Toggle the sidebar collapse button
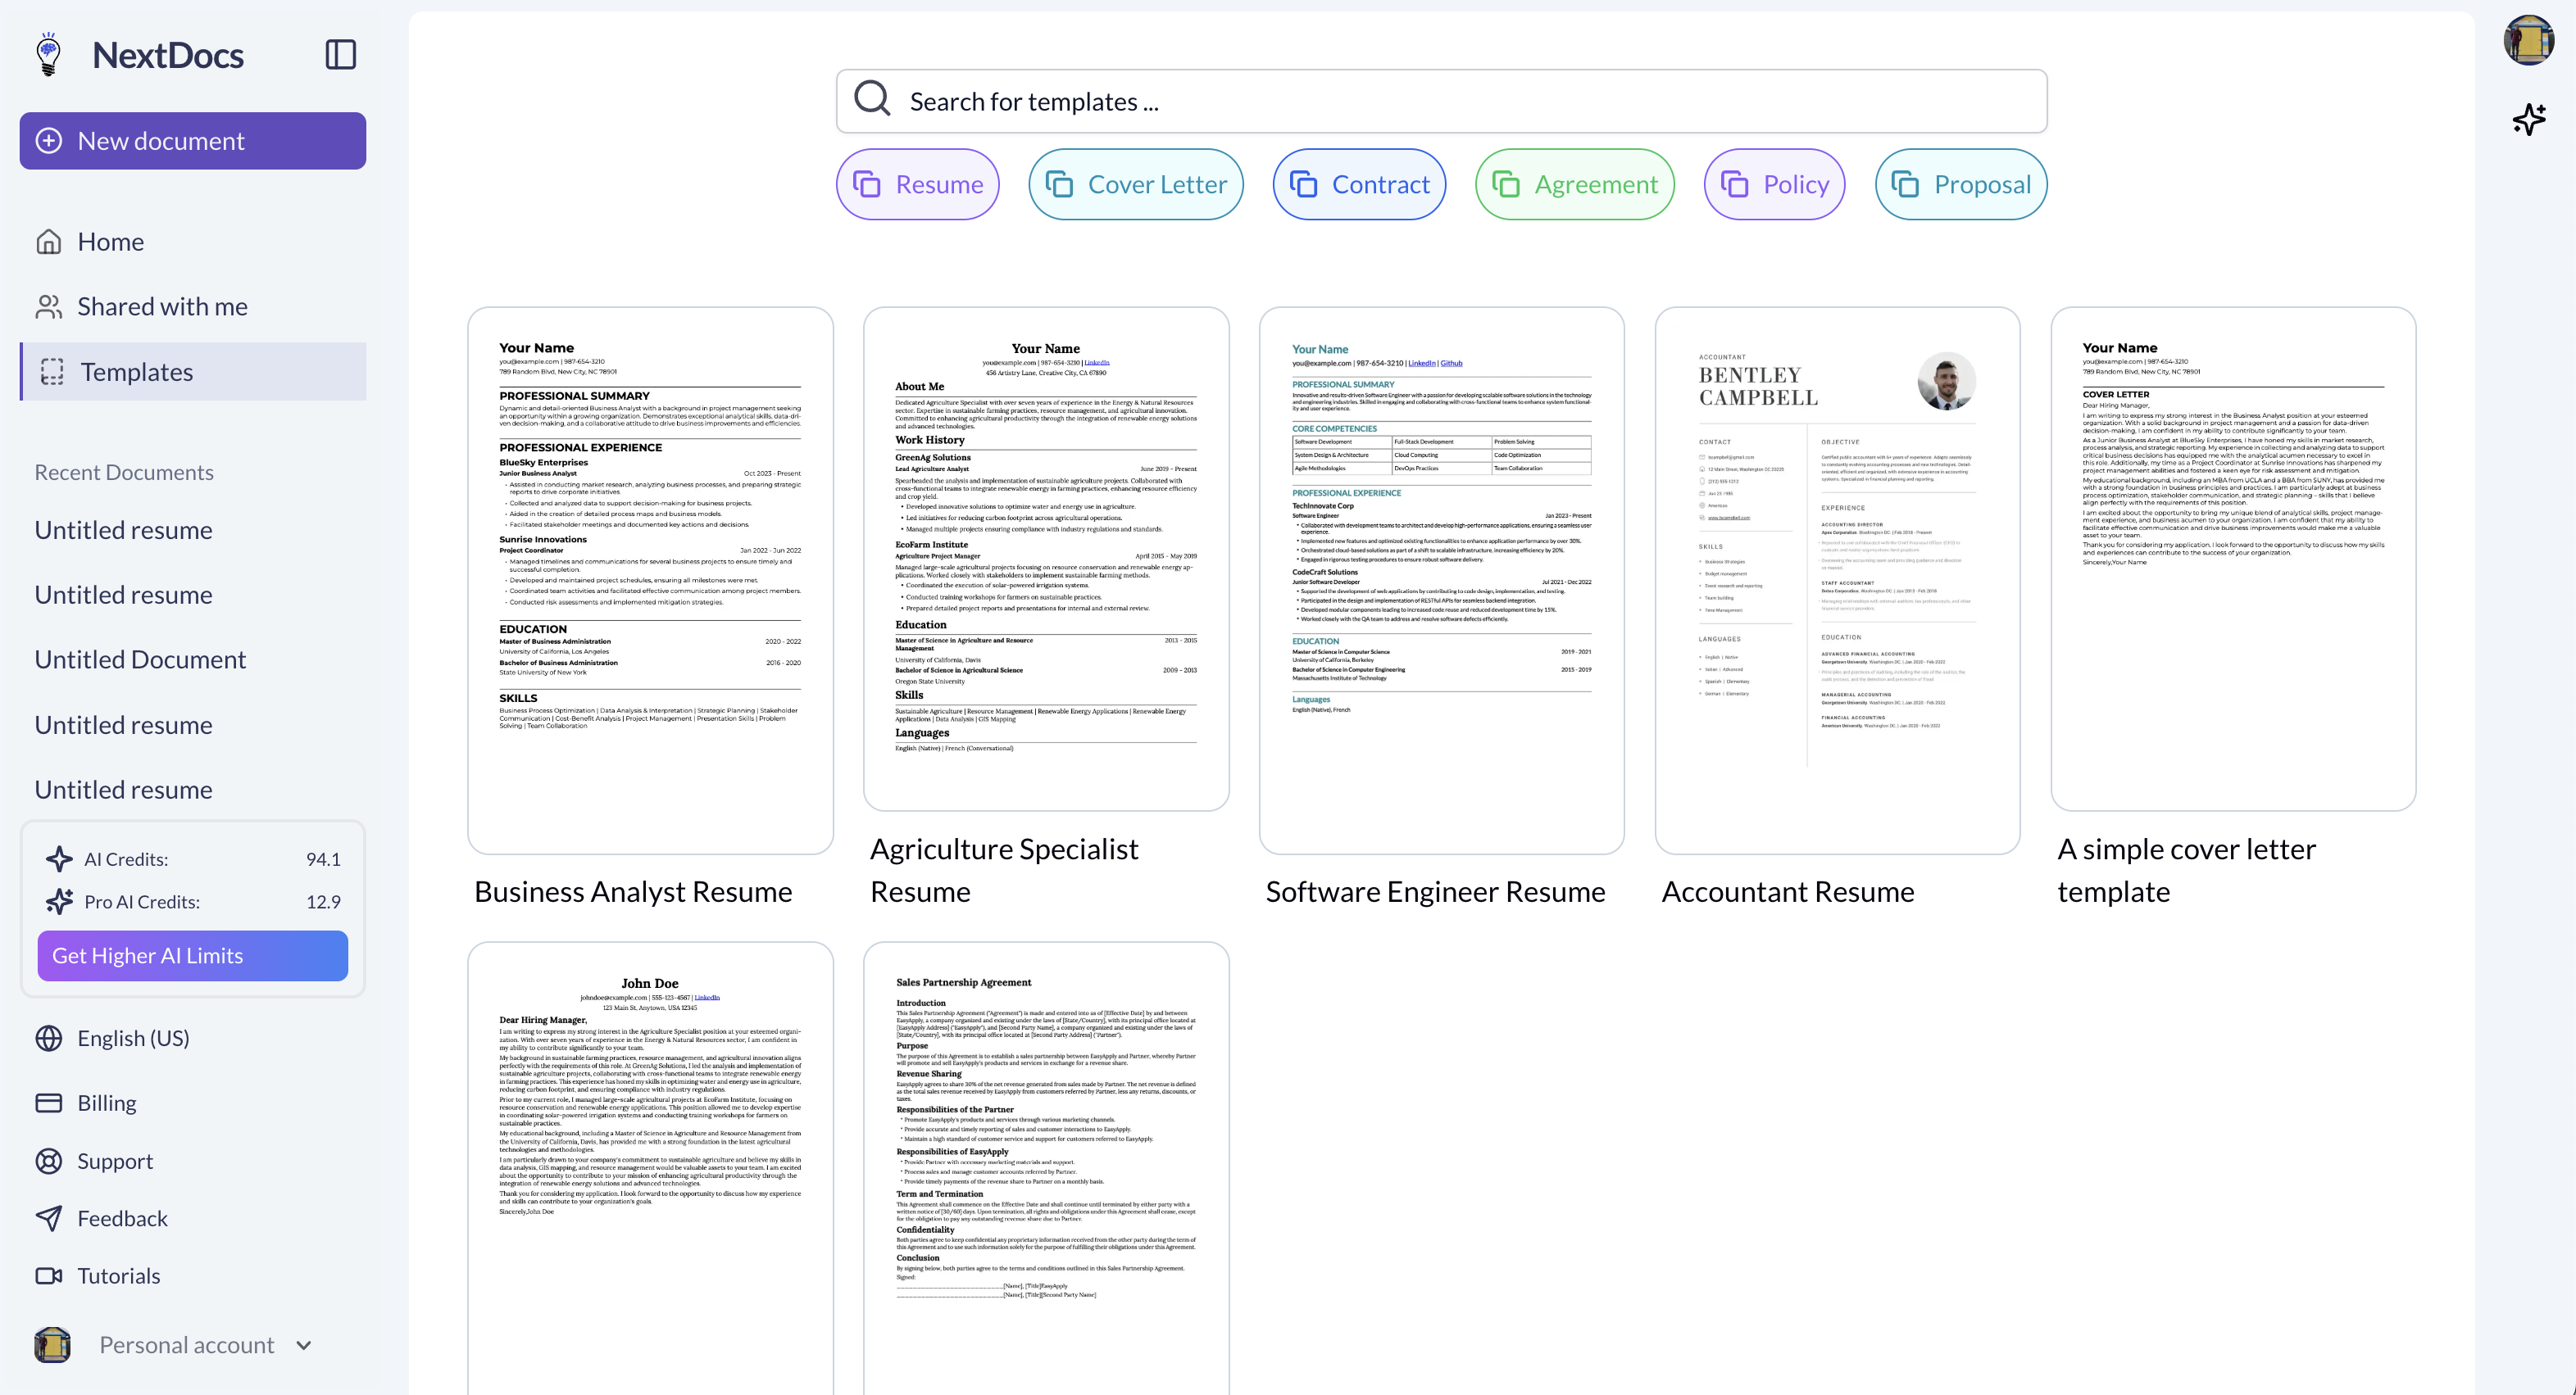Image resolution: width=2576 pixels, height=1395 pixels. coord(340,53)
